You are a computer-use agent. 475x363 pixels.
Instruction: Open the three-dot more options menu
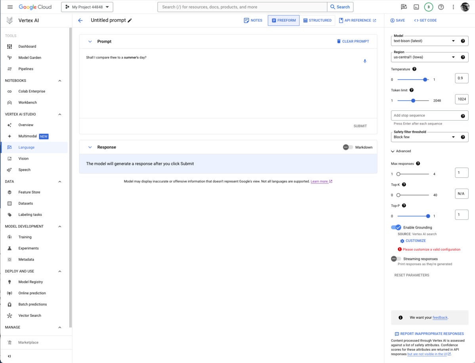click(453, 7)
